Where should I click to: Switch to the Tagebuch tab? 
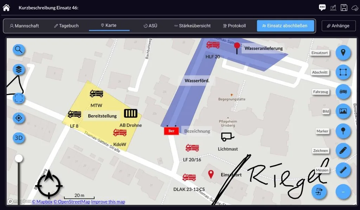[x=66, y=26]
